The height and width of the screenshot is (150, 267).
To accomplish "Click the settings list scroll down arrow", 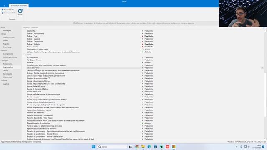I will (265, 139).
